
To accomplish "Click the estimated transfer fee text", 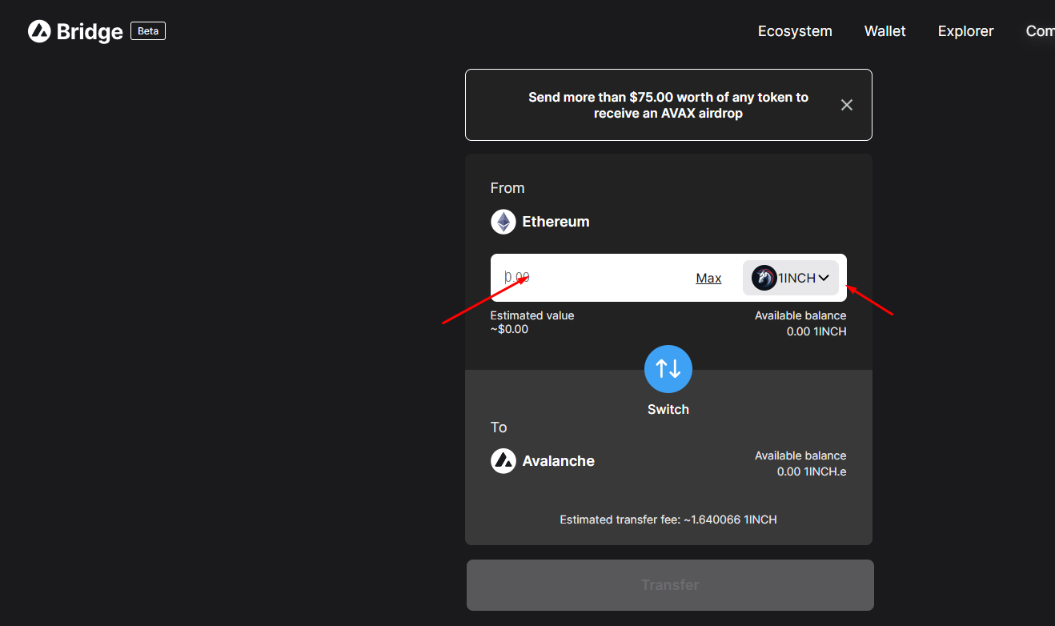I will click(668, 520).
